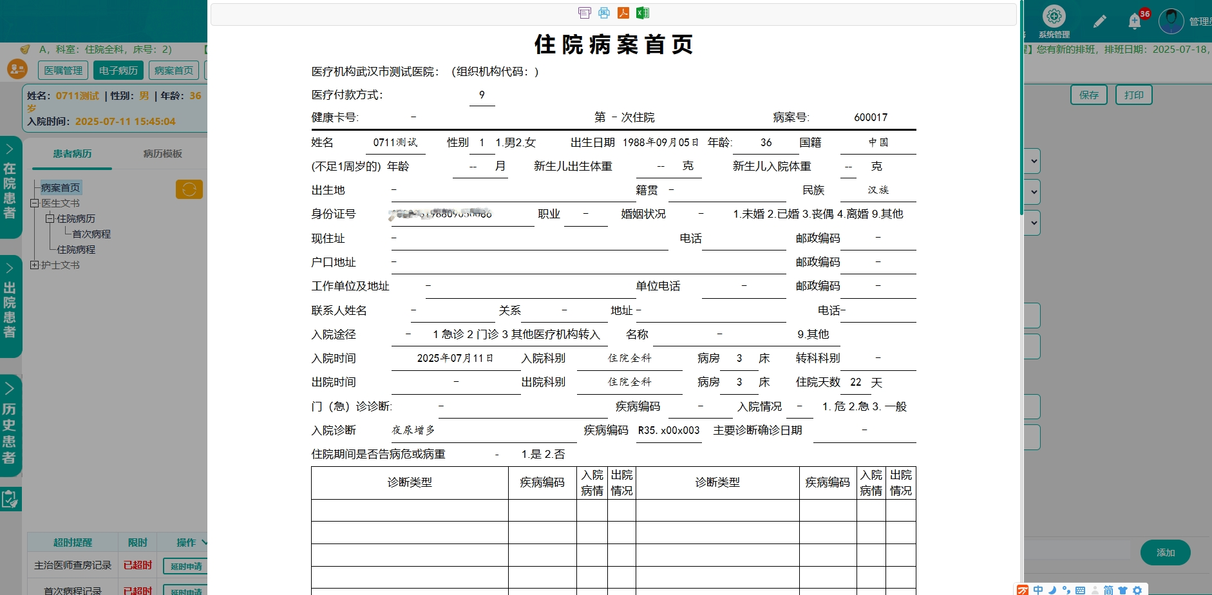Open the topmost dropdown on right panel
The width and height of the screenshot is (1212, 595).
1034,161
